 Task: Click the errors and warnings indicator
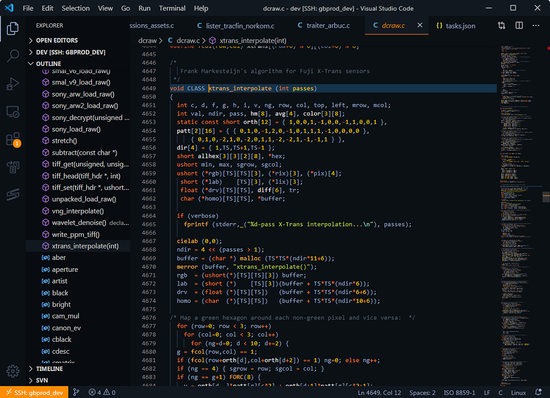101,392
